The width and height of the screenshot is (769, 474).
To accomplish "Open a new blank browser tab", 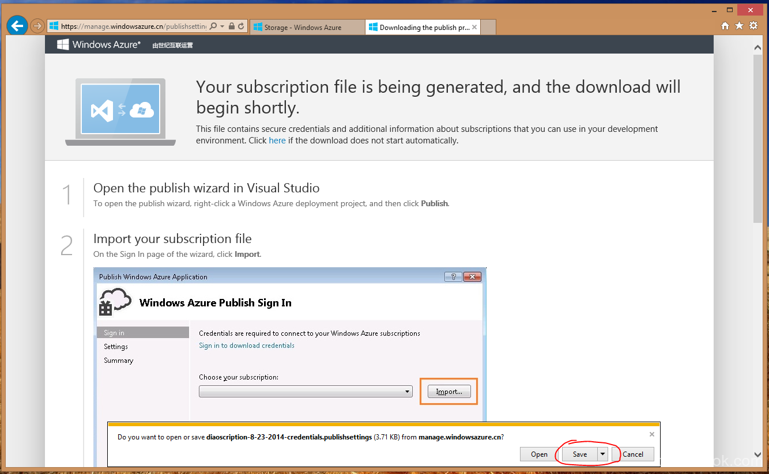I will (488, 27).
